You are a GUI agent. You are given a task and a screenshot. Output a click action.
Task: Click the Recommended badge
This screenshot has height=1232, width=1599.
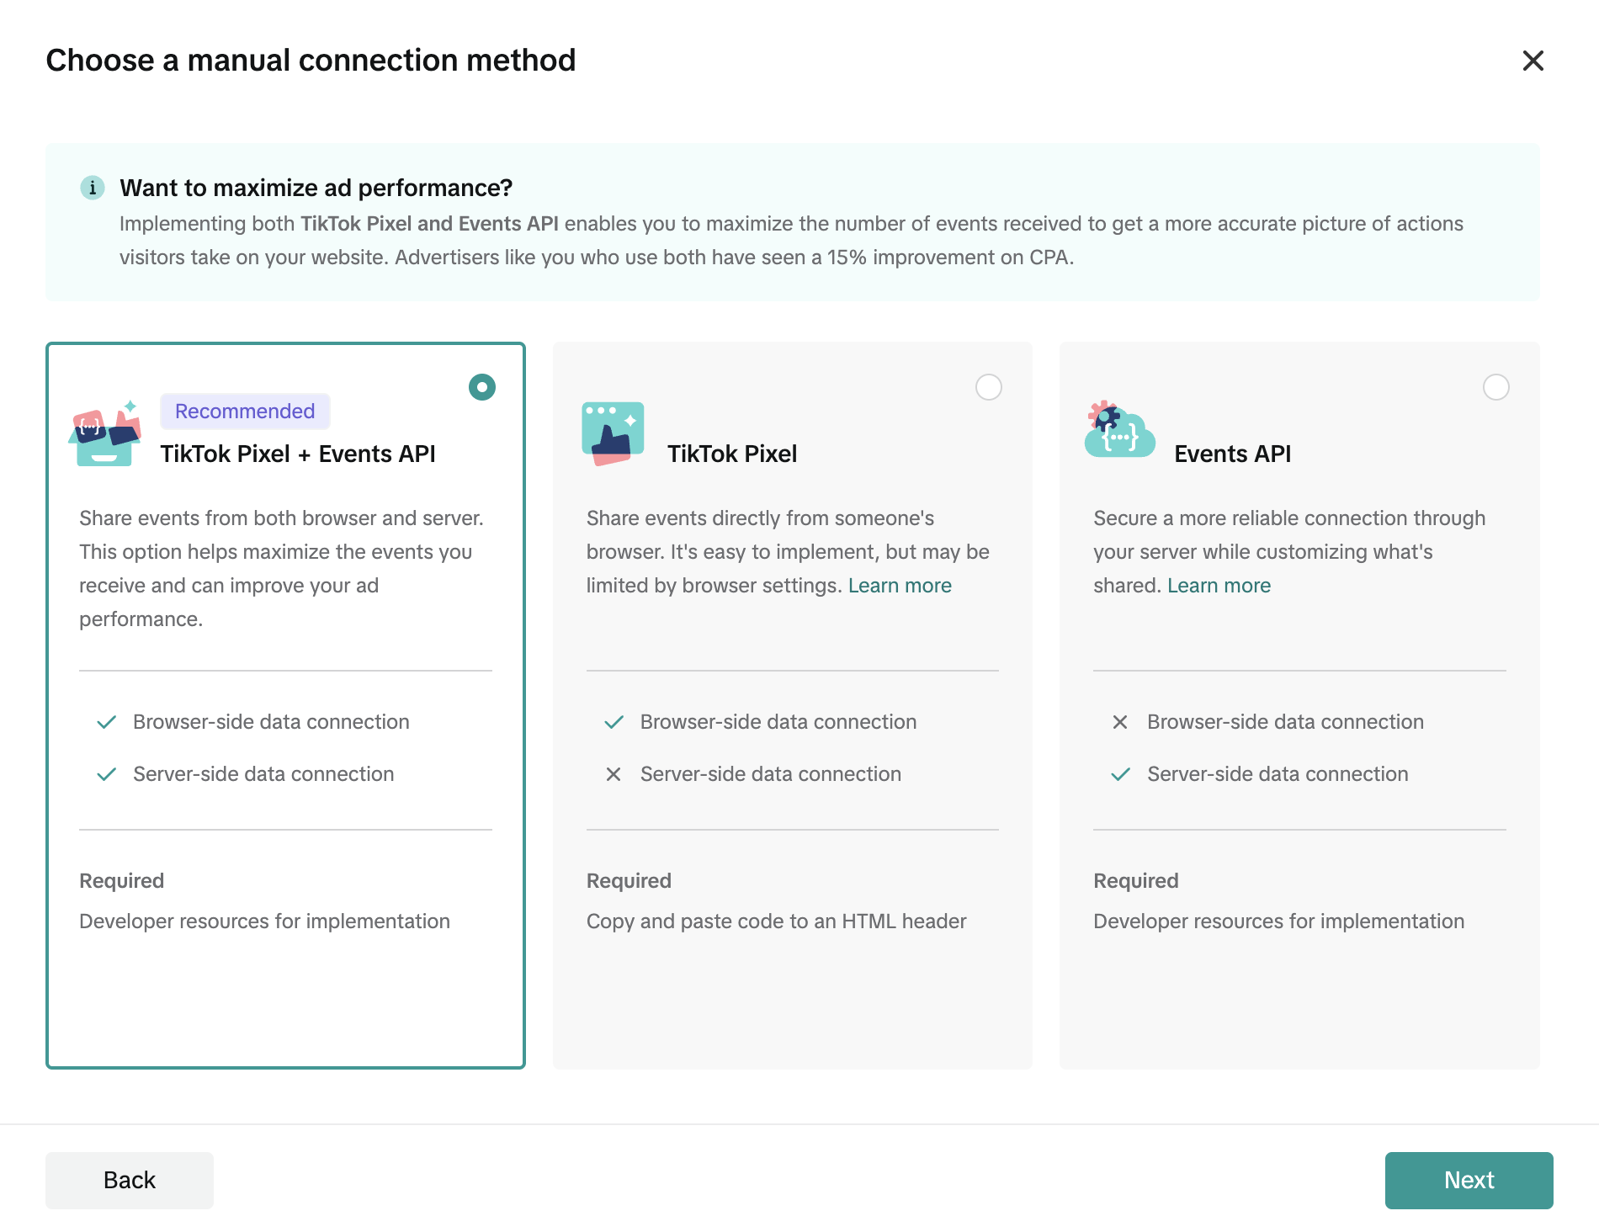click(x=245, y=412)
